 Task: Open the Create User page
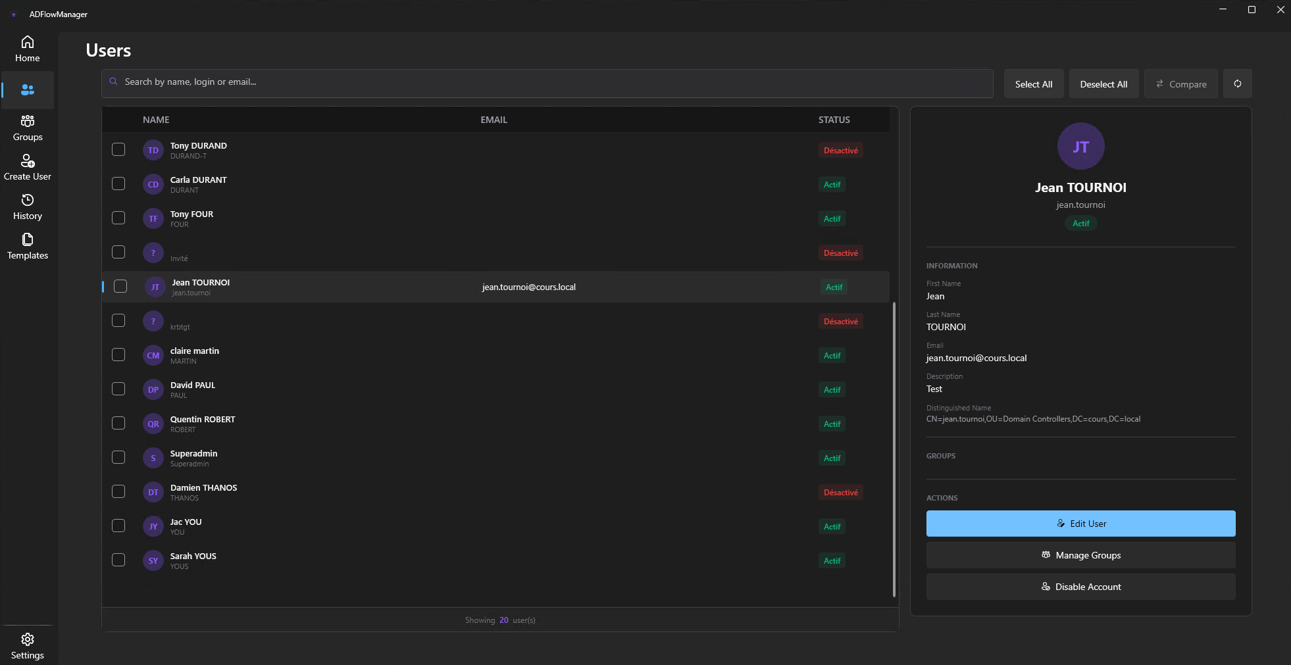point(27,166)
